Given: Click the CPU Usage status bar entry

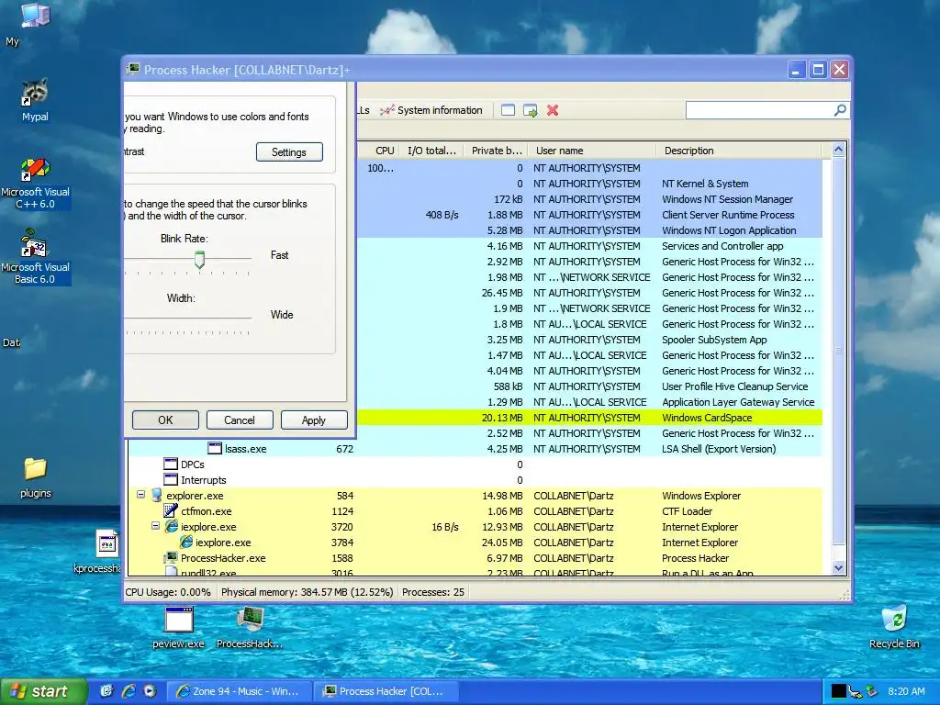Looking at the screenshot, I should [168, 592].
